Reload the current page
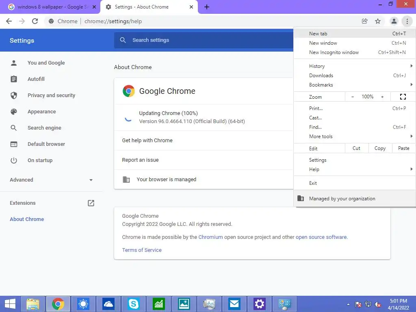The width and height of the screenshot is (416, 312). 35,21
